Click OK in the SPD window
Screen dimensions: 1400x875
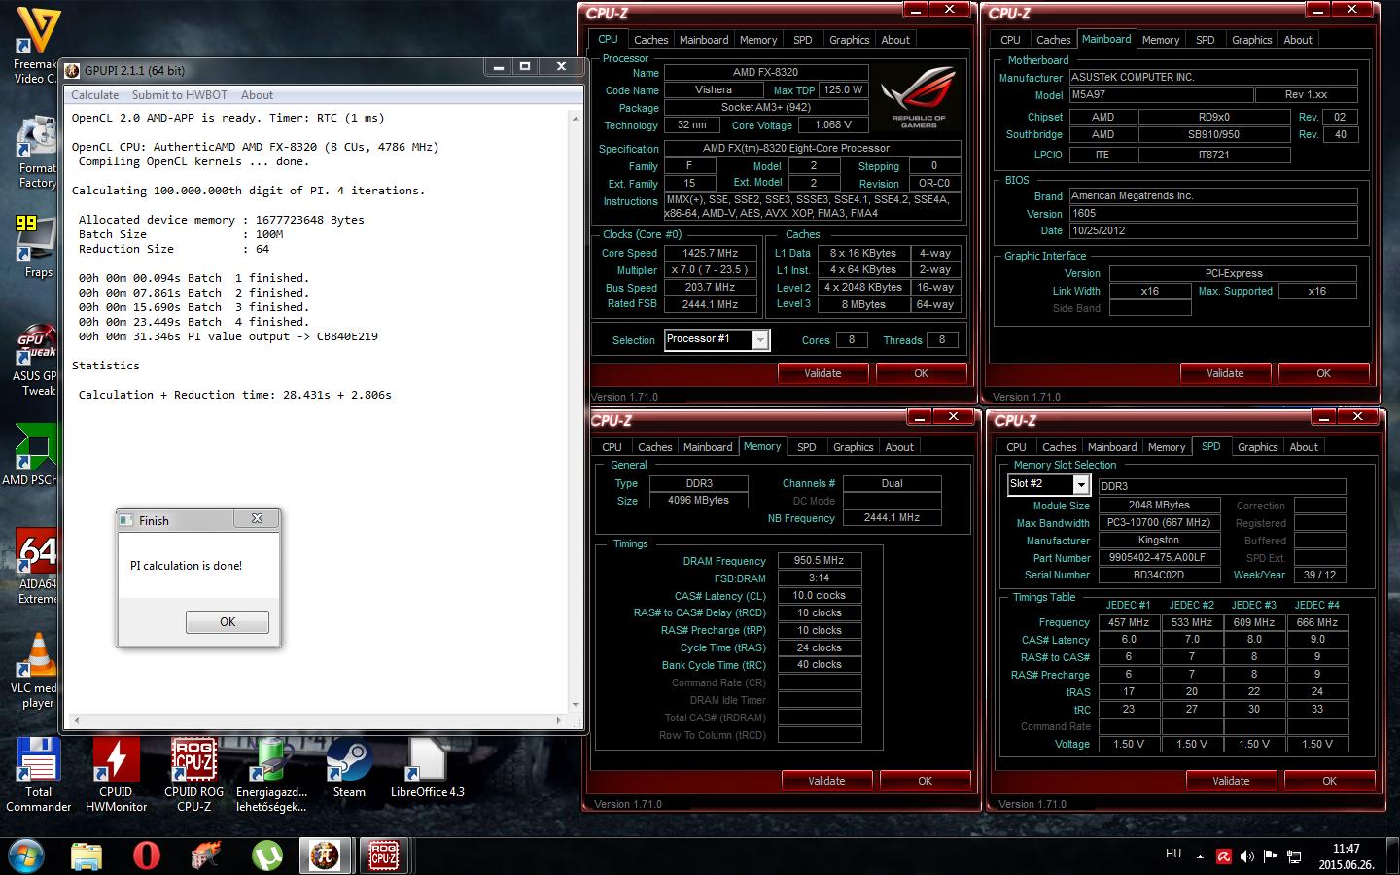1329,781
